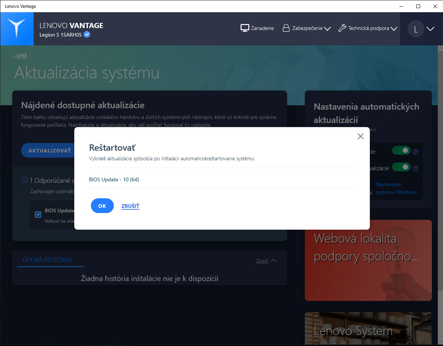Click the upper help question mark icon
443x346 pixels.
(416, 152)
